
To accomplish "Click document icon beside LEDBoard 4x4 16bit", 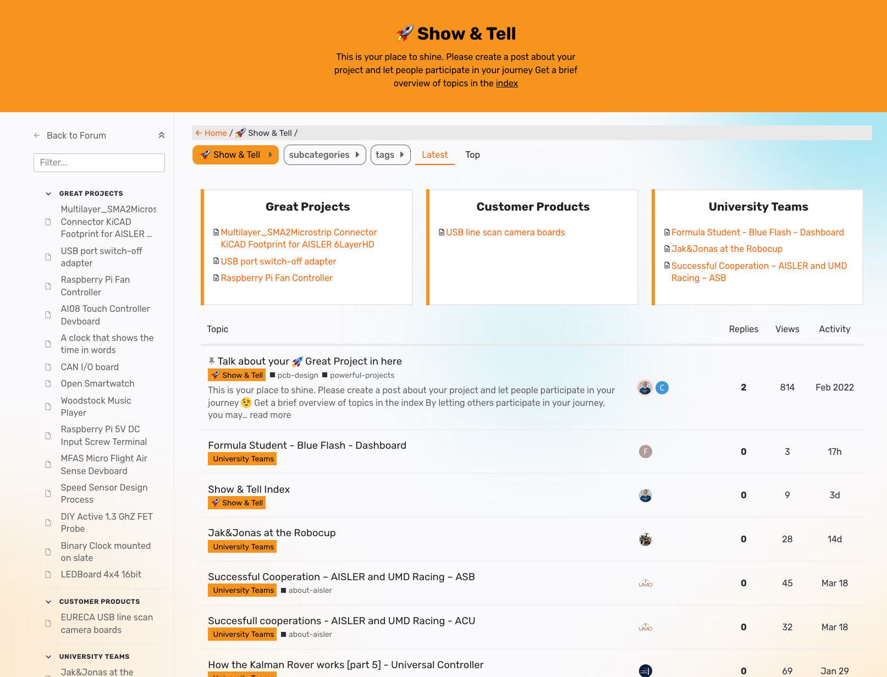I will coord(48,574).
